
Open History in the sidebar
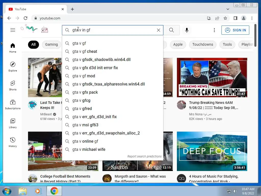pos(13,142)
